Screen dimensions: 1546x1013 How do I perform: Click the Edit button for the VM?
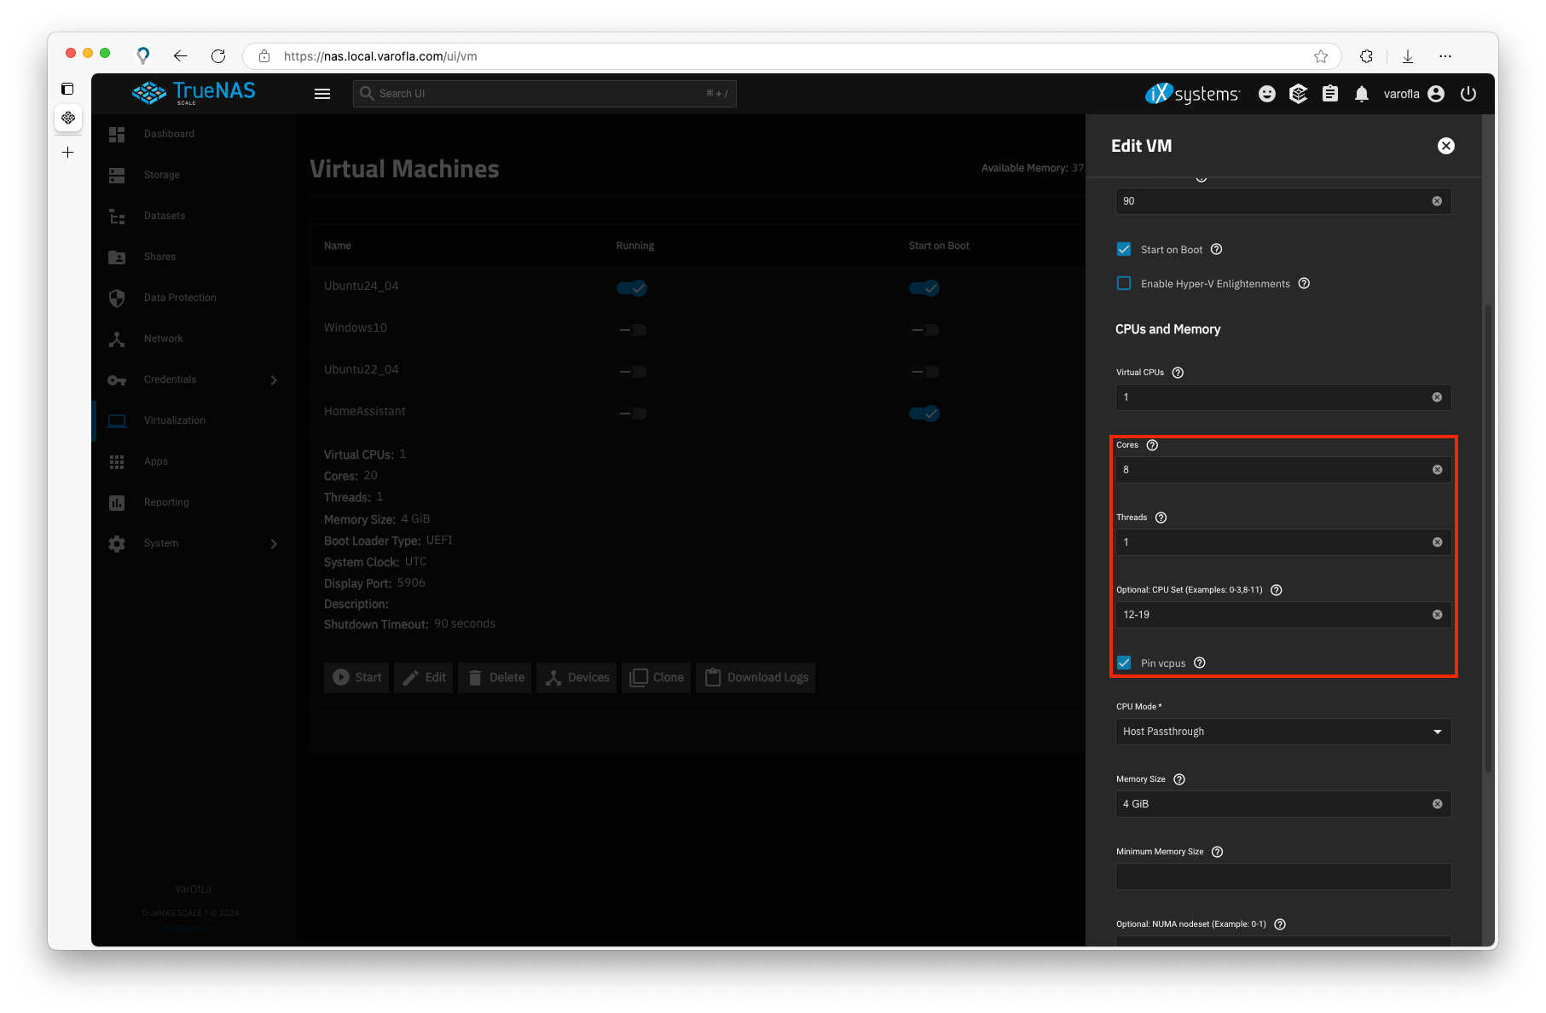click(x=424, y=678)
